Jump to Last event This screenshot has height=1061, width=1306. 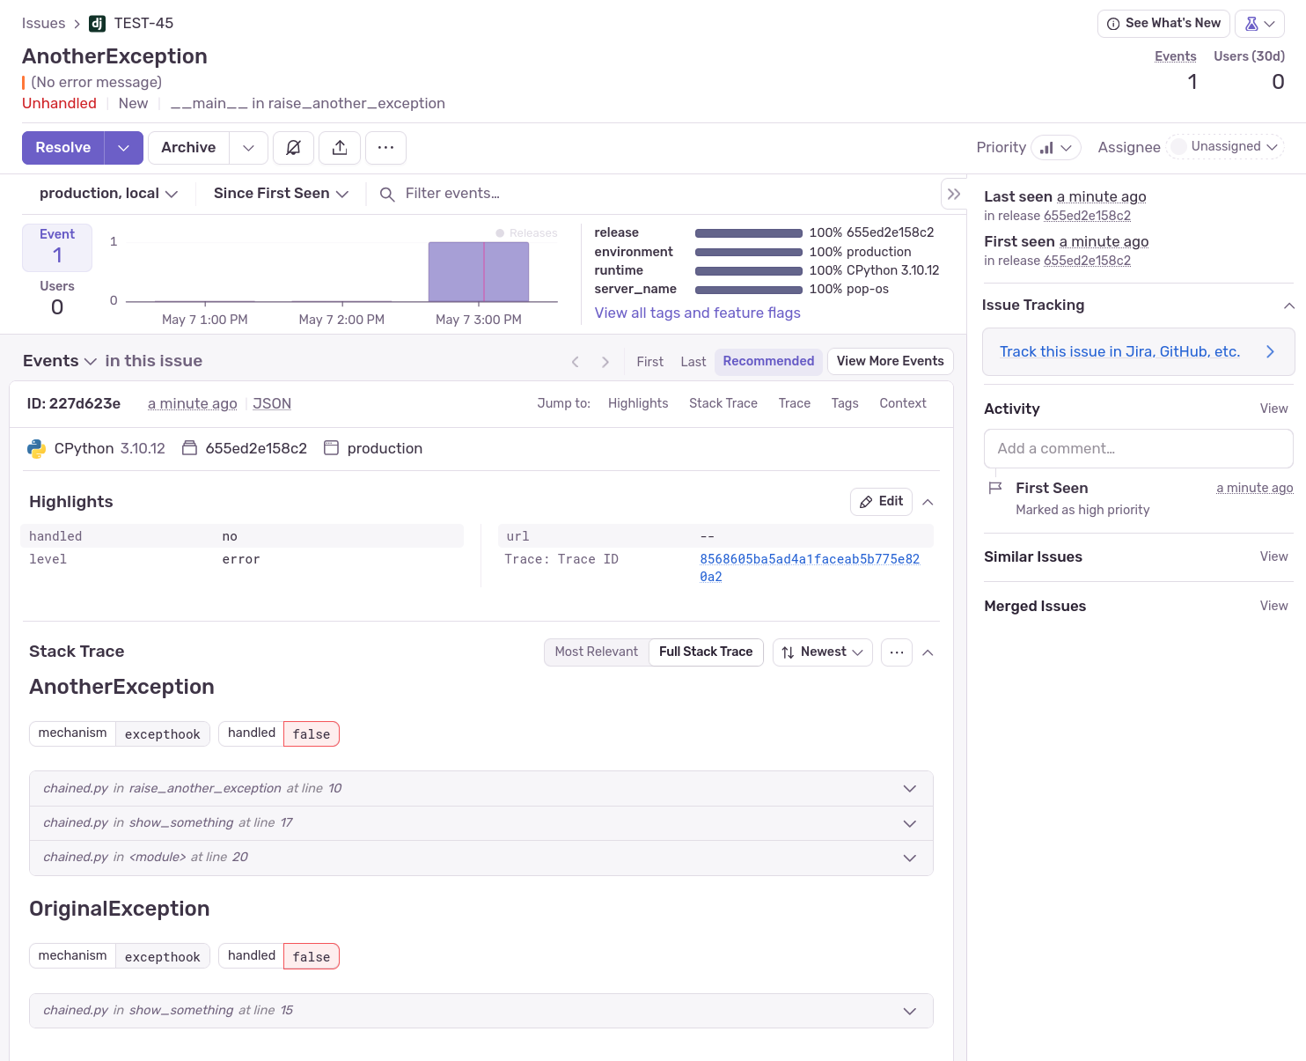pyautogui.click(x=693, y=362)
